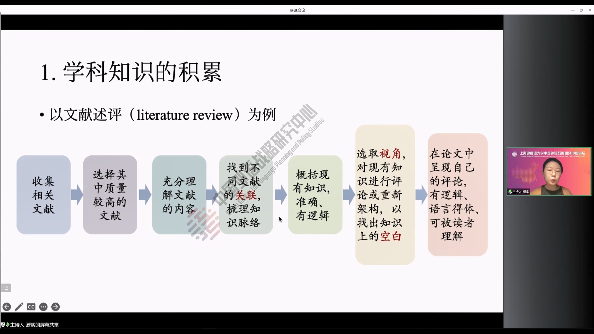Open the more options ellipsis menu
Screen dimensions: 594x334
tap(43, 307)
